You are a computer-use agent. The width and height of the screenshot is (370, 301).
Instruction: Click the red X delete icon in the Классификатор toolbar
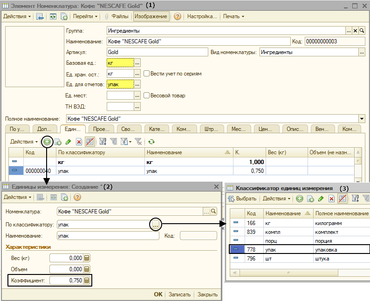pyautogui.click(x=331, y=198)
